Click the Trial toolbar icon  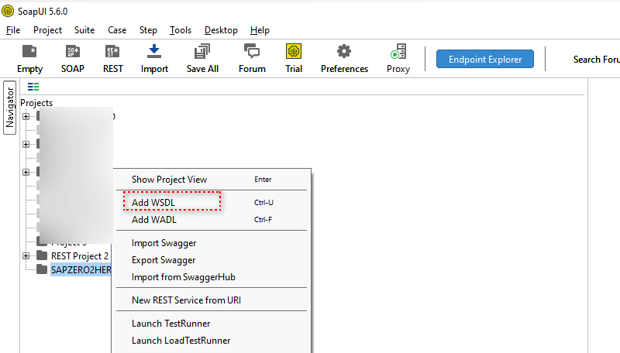(x=294, y=52)
